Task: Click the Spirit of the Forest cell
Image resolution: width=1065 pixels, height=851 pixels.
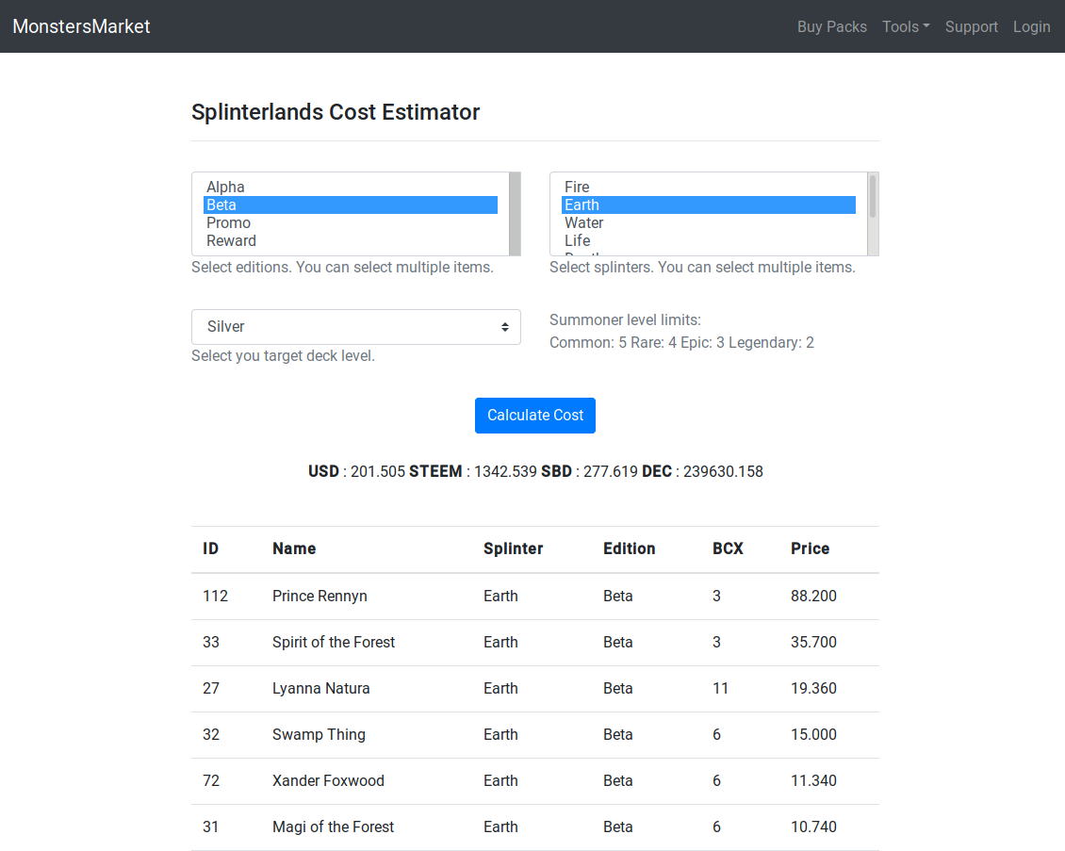Action: pyautogui.click(x=334, y=643)
